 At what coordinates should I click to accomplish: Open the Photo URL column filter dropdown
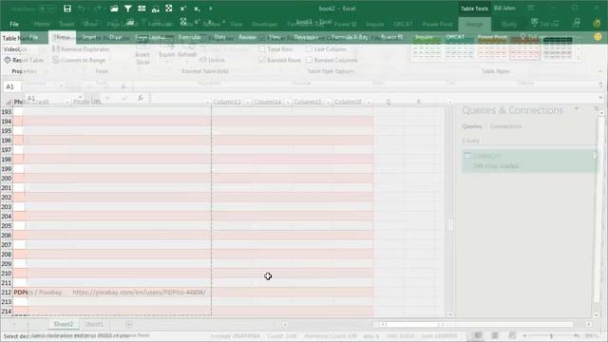coord(207,103)
